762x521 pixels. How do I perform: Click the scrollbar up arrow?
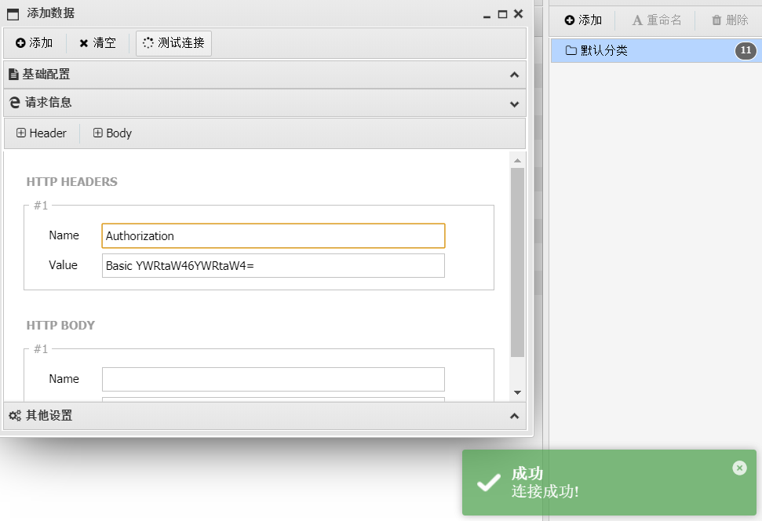pyautogui.click(x=517, y=160)
